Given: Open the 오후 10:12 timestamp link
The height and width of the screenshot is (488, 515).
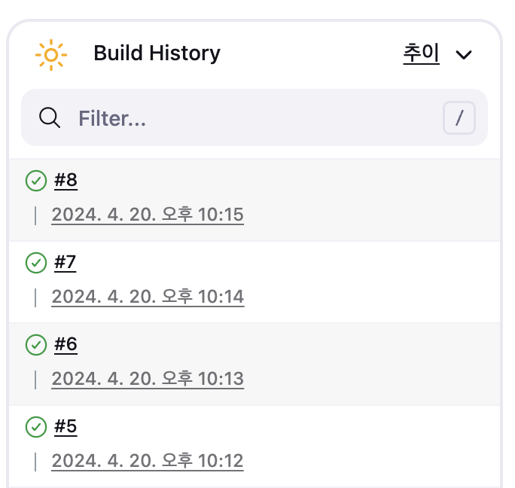Looking at the screenshot, I should point(148,461).
